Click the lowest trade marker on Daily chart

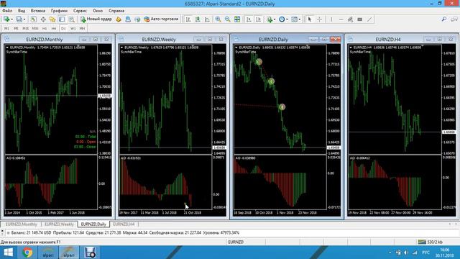(x=282, y=107)
